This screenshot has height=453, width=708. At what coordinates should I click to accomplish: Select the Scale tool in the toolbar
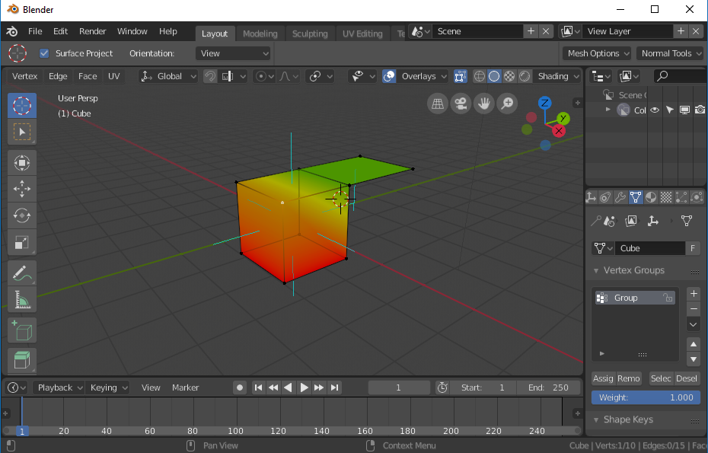click(x=22, y=243)
